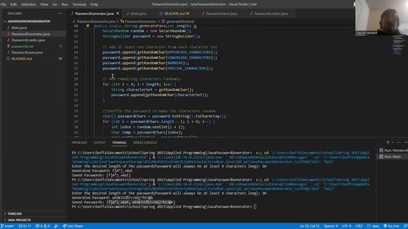This screenshot has width=408, height=229.
Task: Switch to the PasswordLoader.java editor tab
Action: [x=271, y=13]
